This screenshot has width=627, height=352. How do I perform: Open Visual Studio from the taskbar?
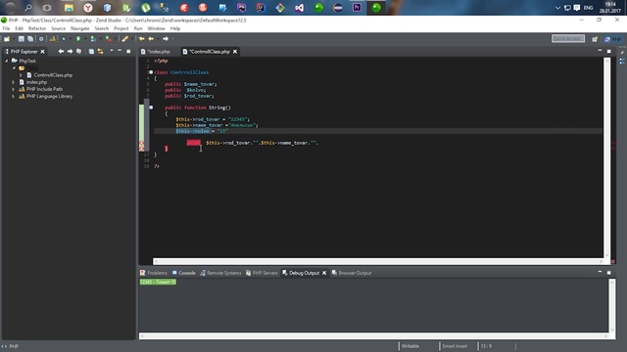point(299,8)
